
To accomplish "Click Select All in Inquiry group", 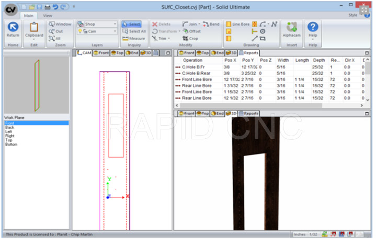I will [134, 31].
